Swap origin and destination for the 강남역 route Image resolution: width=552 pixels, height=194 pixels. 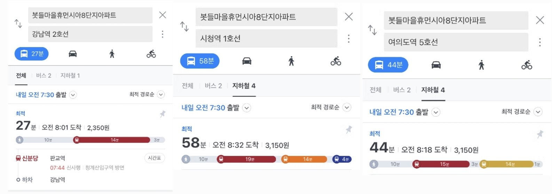click(x=18, y=24)
